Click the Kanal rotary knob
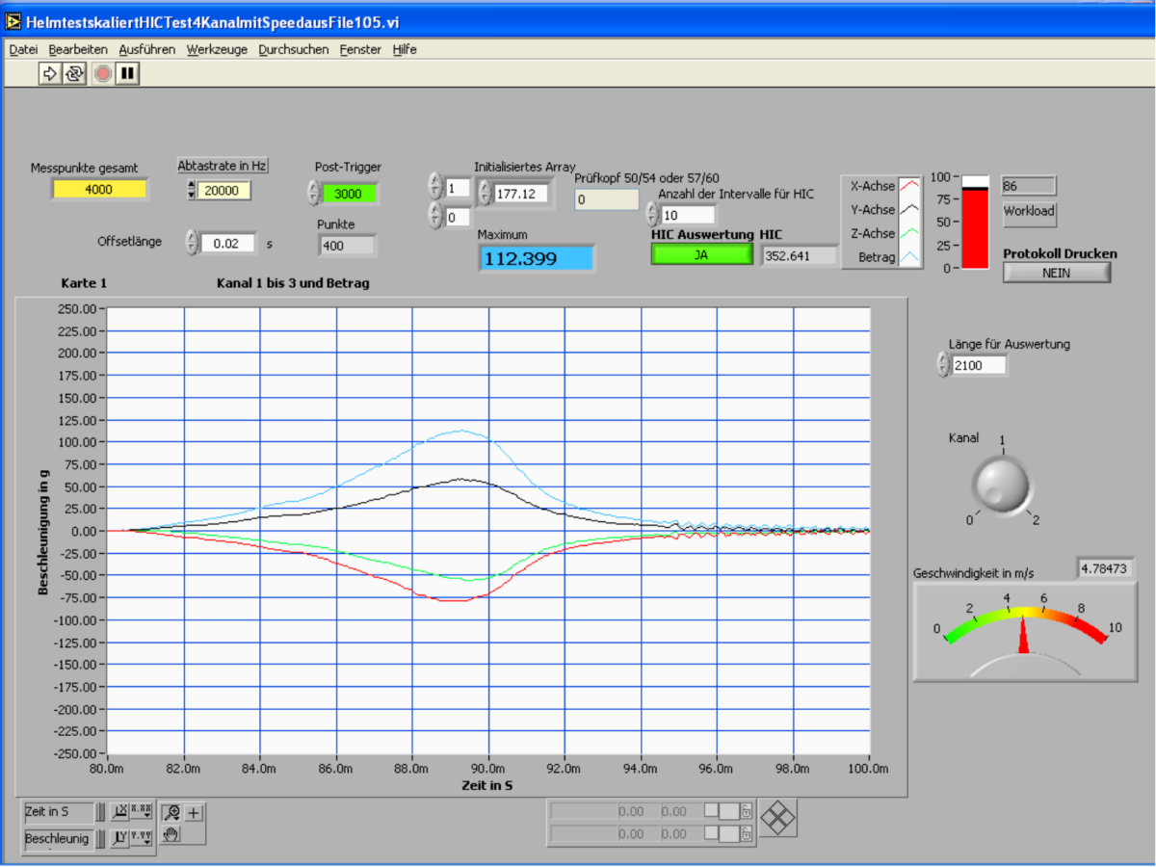The image size is (1156, 867). [1001, 486]
